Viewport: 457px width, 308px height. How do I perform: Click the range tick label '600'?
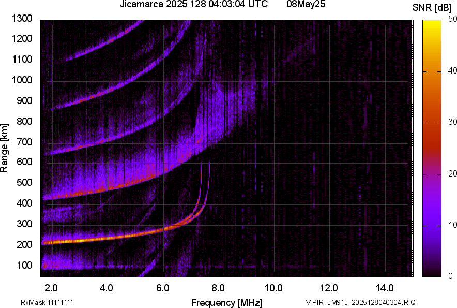[24, 162]
